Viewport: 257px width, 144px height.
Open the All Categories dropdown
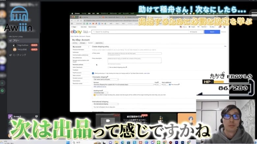coord(196,32)
